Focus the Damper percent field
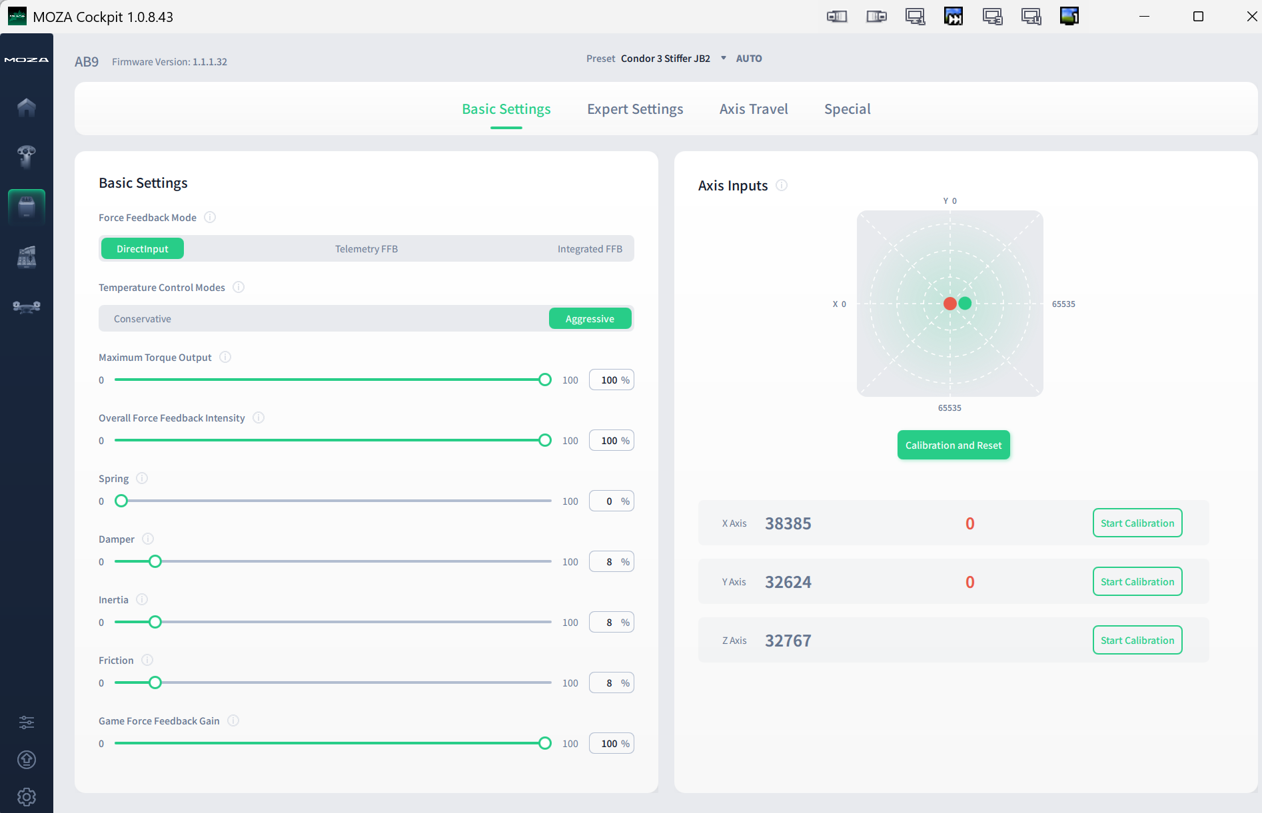 [612, 561]
